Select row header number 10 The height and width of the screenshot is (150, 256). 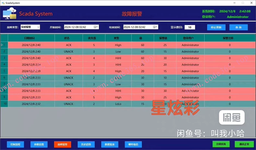click(x=4, y=104)
